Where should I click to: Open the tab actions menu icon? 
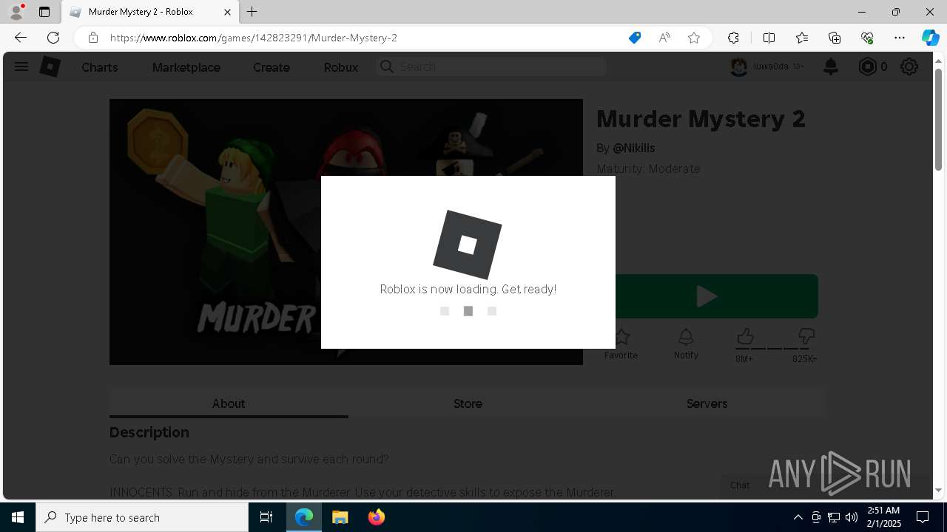44,12
